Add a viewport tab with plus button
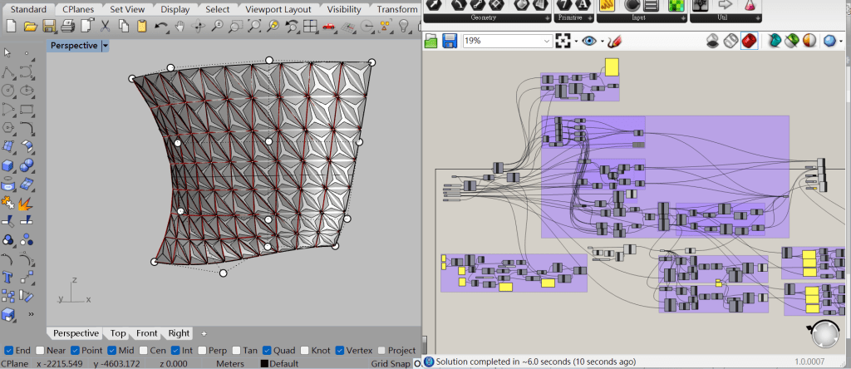The height and width of the screenshot is (369, 851). tap(204, 333)
